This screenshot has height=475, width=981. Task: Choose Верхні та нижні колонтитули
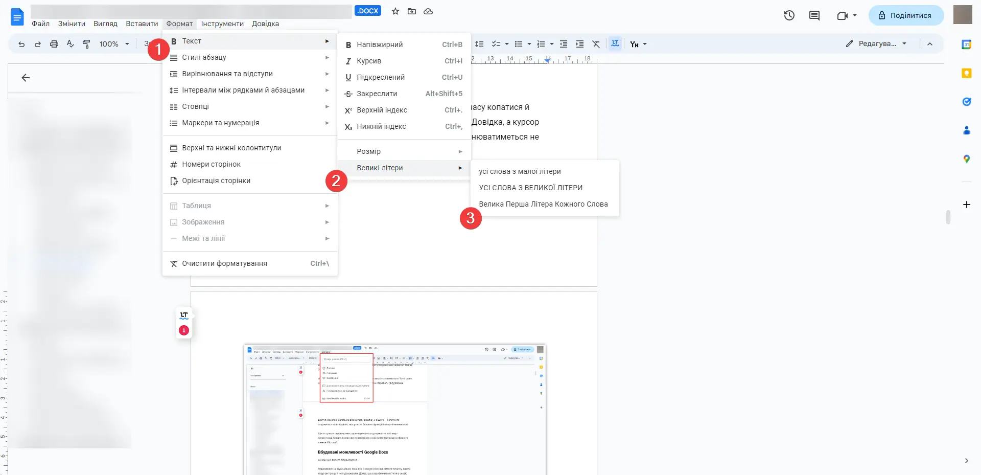coord(250,148)
